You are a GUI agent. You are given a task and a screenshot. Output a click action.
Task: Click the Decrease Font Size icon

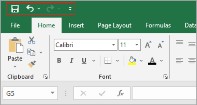pos(161,44)
